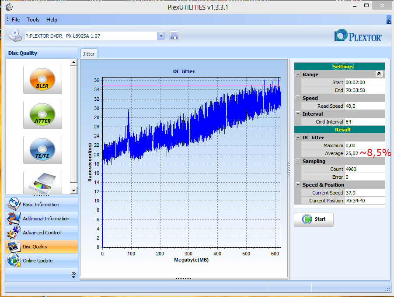Click the Cmd Interval value 64
Viewport: 394px width, 297px height.
tap(365, 122)
